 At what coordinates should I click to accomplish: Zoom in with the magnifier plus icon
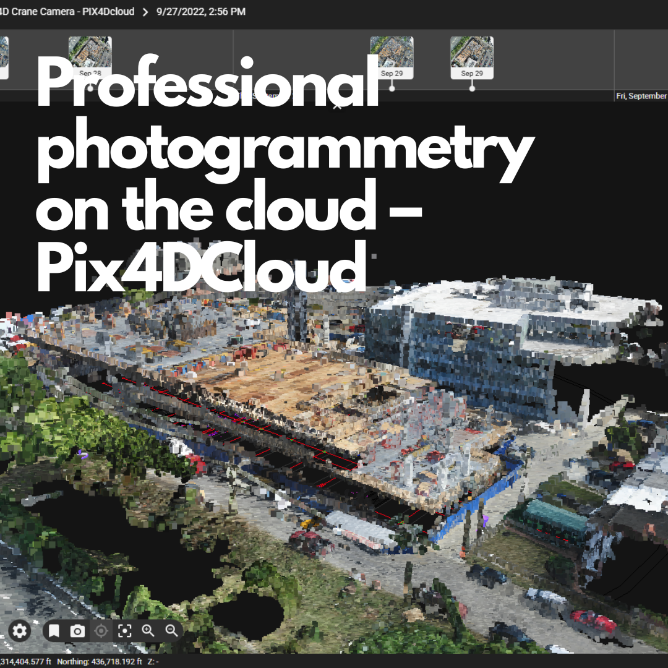click(x=148, y=630)
